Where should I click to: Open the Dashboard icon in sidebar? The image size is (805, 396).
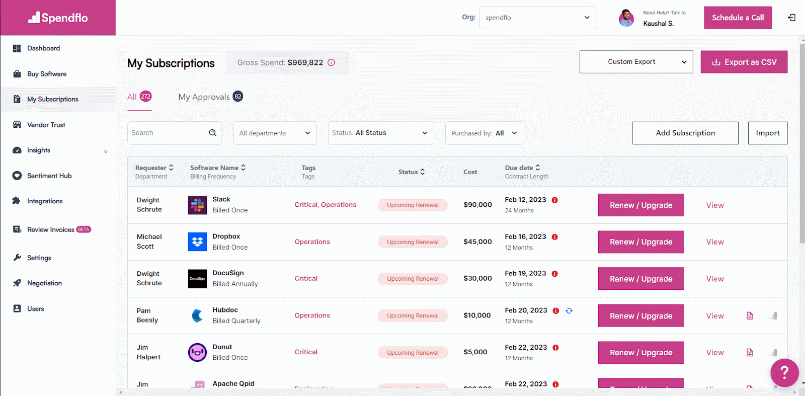(x=17, y=48)
